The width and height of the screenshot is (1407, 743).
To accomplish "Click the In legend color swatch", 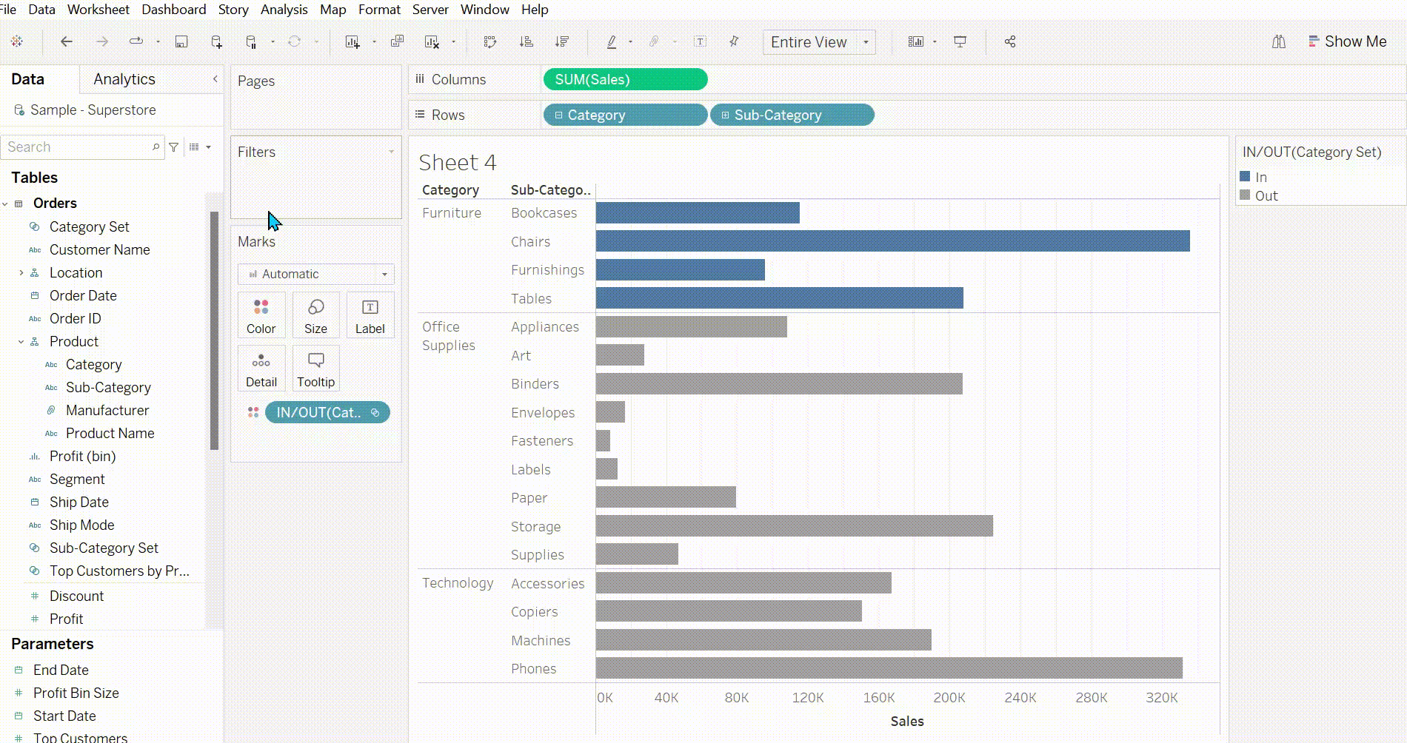I will point(1245,177).
